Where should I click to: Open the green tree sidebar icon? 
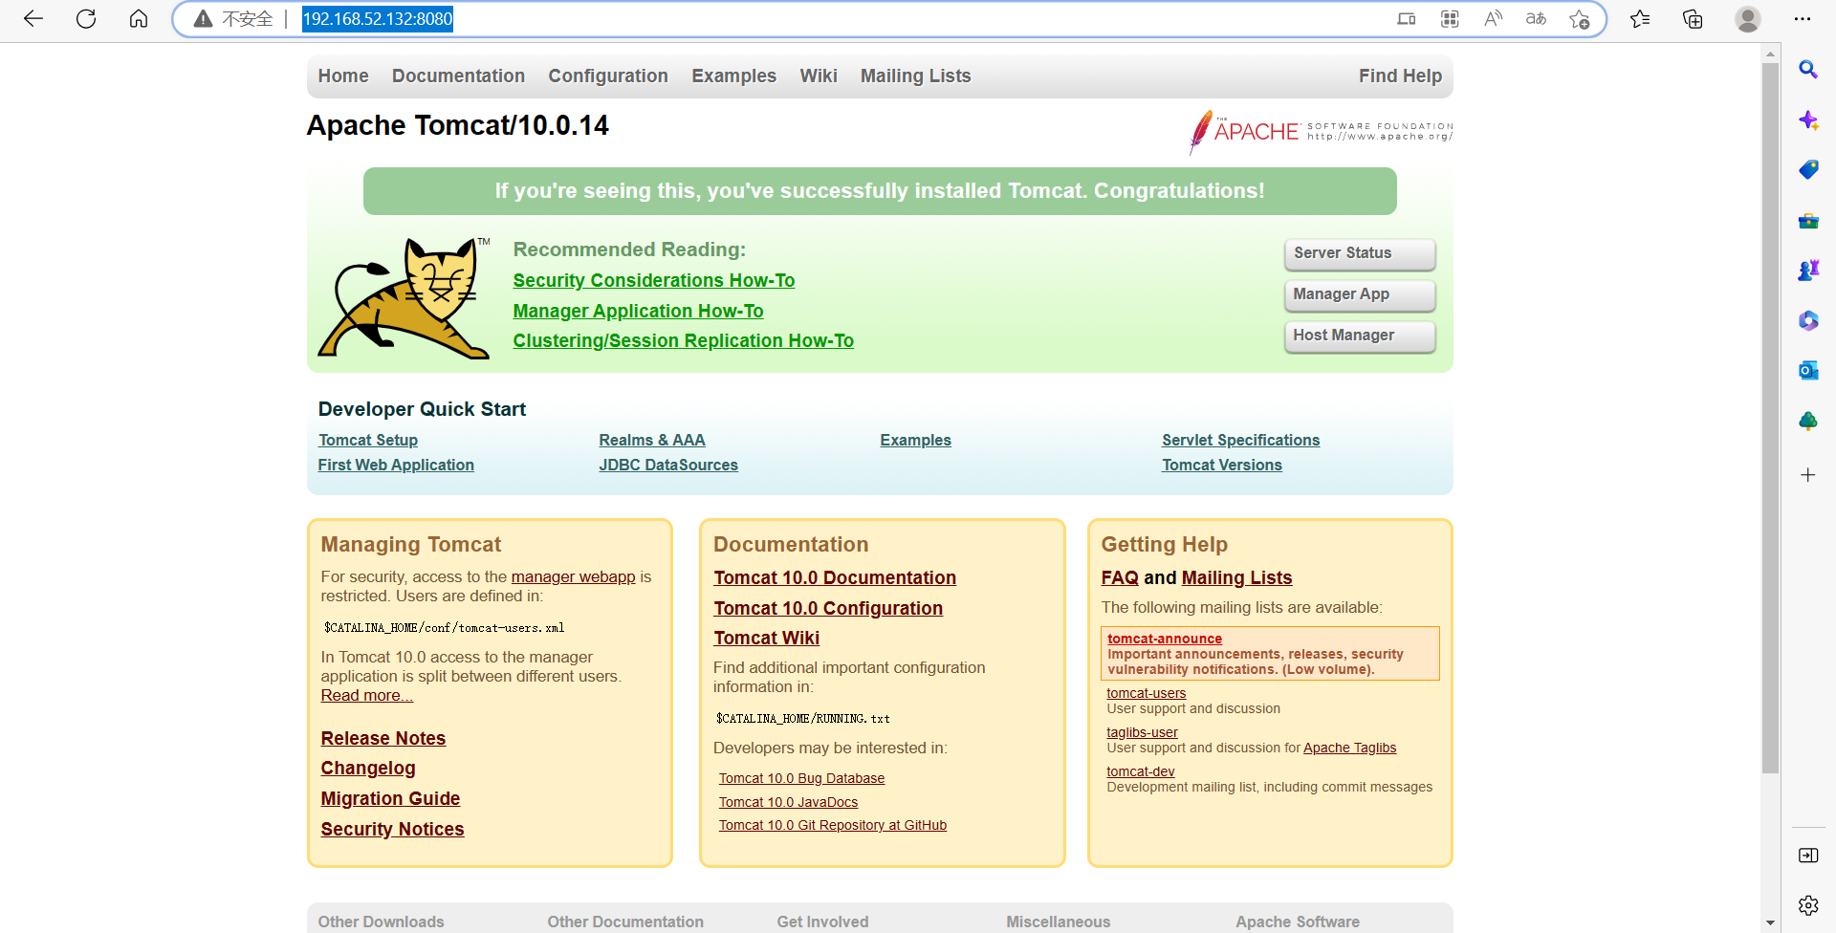[1808, 421]
